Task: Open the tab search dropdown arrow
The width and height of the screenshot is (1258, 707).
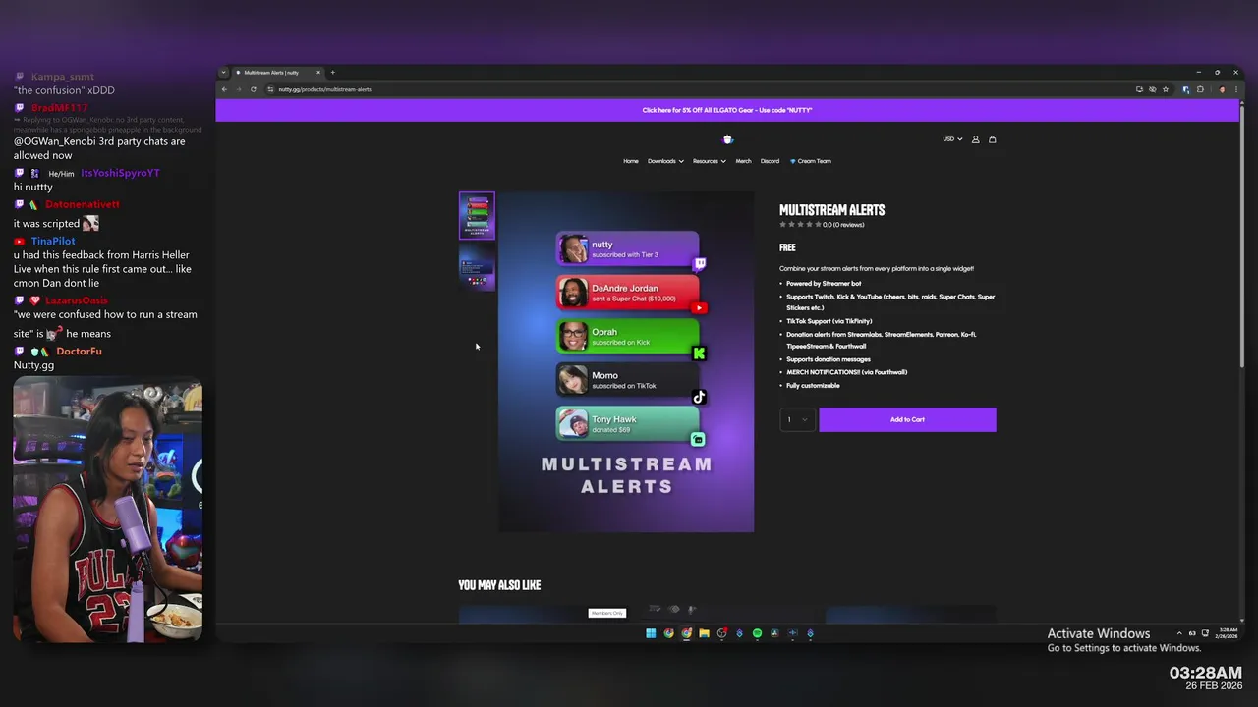Action: click(223, 72)
